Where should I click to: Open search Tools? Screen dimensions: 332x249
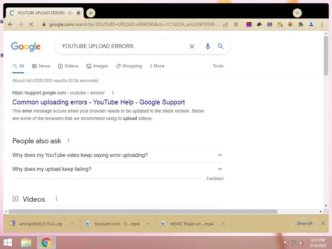tap(218, 66)
